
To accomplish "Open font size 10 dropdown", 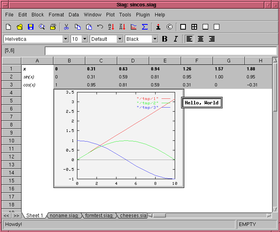I will tap(85, 39).
